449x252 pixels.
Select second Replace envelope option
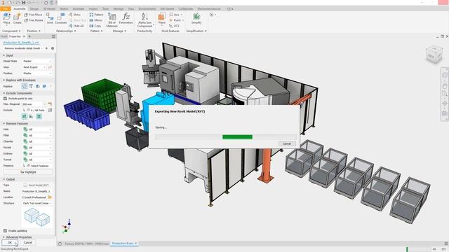[31, 86]
